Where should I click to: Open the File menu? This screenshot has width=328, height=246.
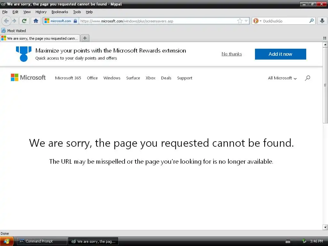5,12
